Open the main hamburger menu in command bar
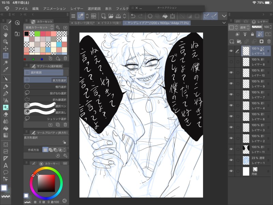Screen dimensions: 273x205 click(73, 16)
